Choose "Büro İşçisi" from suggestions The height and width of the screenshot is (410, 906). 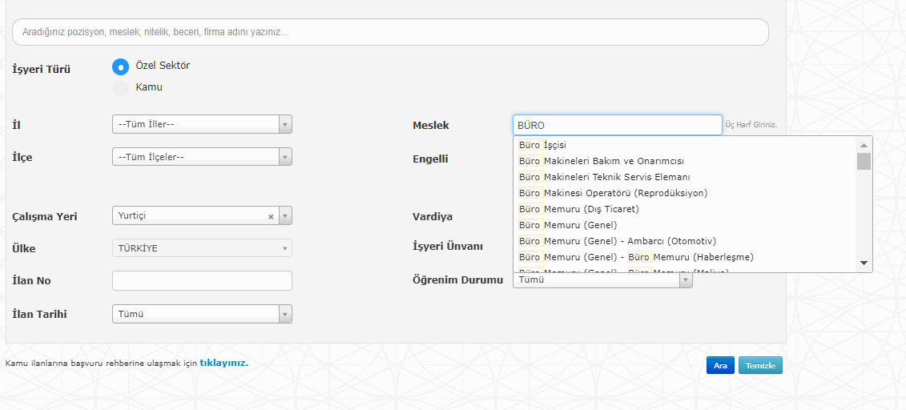(x=542, y=145)
